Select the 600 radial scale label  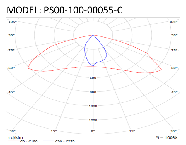(x=93, y=78)
